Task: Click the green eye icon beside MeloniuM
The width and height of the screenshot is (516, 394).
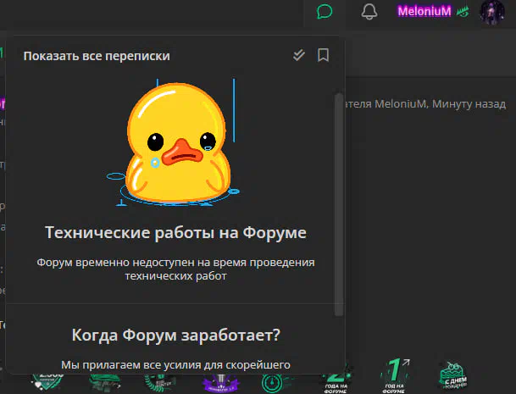Action: [x=463, y=13]
